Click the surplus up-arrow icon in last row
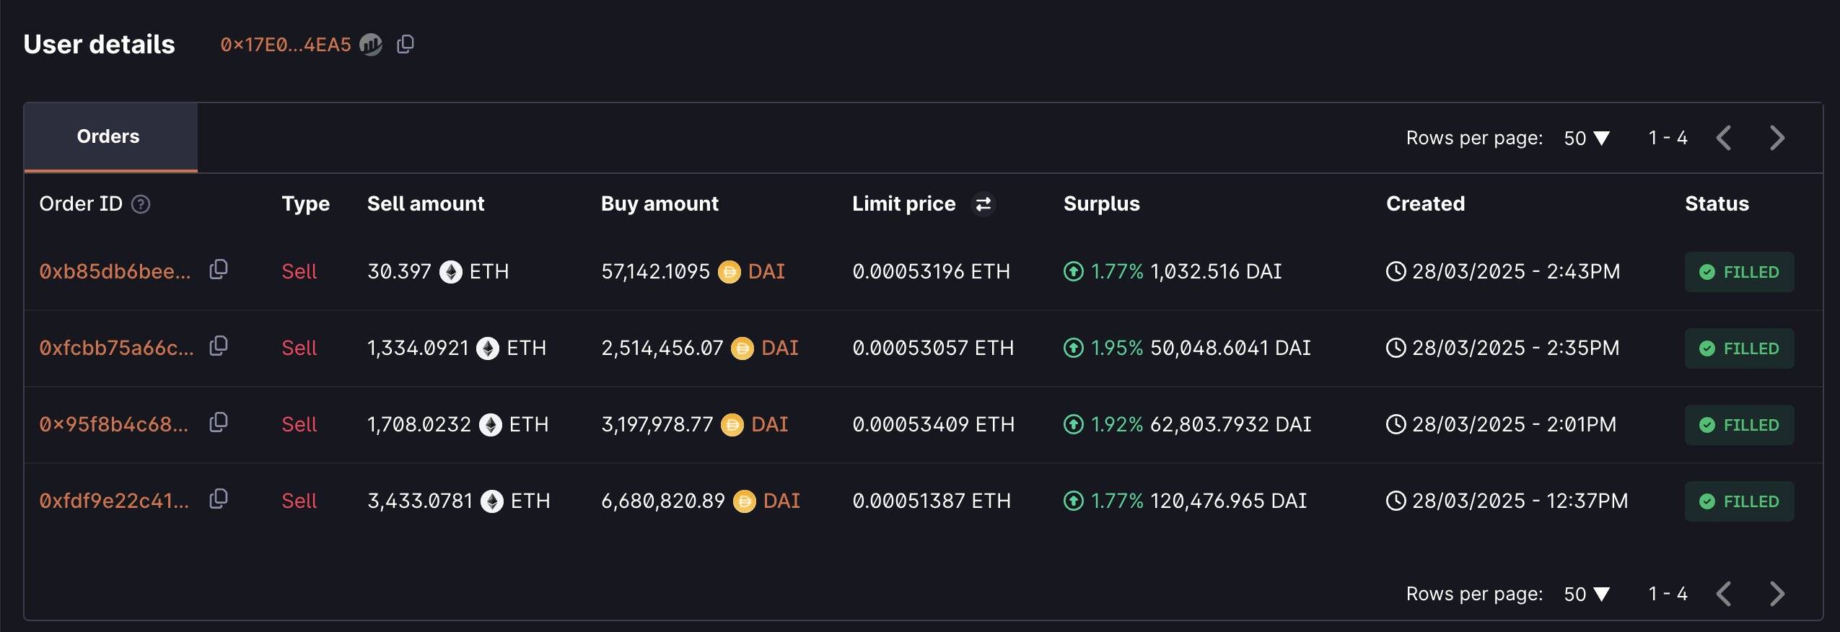Viewport: 1840px width, 632px height. (1074, 501)
